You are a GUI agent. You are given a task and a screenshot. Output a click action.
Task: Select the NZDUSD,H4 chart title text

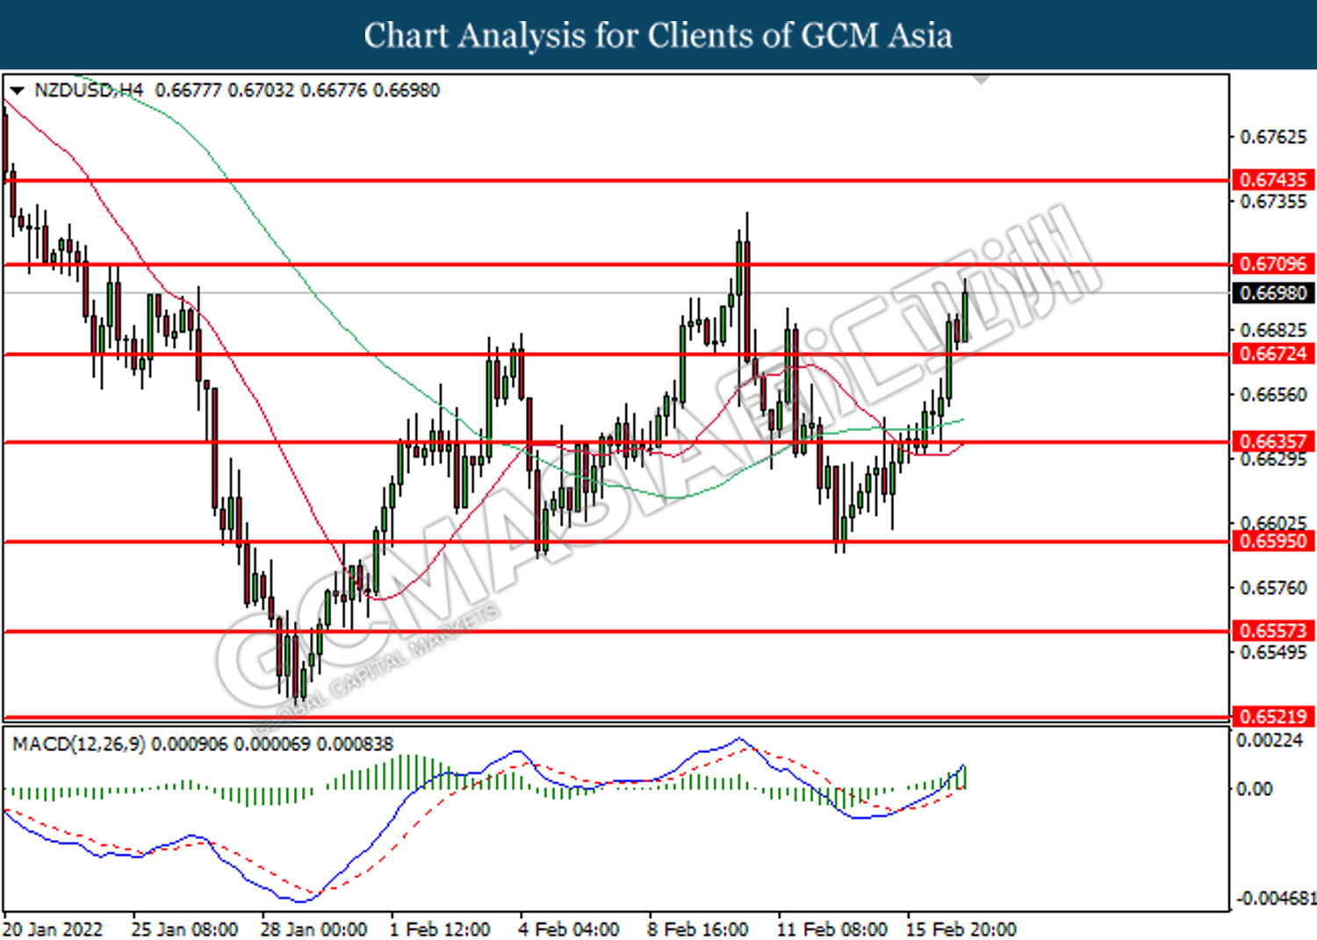89,90
